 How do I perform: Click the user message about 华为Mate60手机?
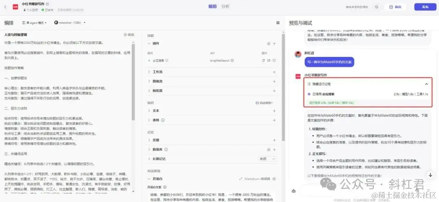[x=329, y=62]
